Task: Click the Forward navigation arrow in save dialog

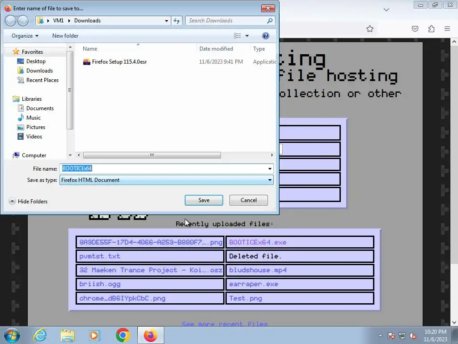Action: click(23, 21)
